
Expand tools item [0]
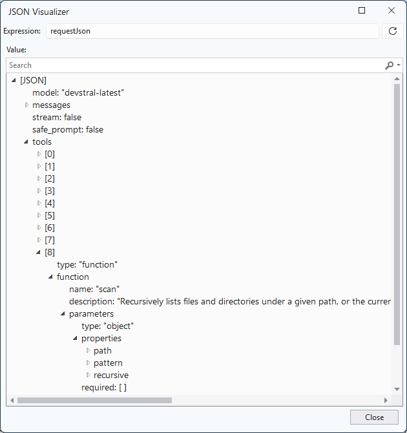(x=39, y=154)
